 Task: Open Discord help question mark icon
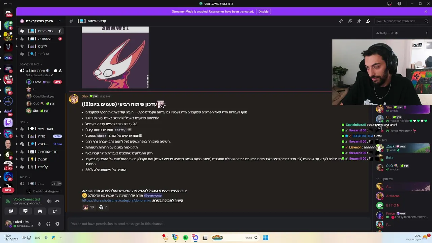[400, 4]
